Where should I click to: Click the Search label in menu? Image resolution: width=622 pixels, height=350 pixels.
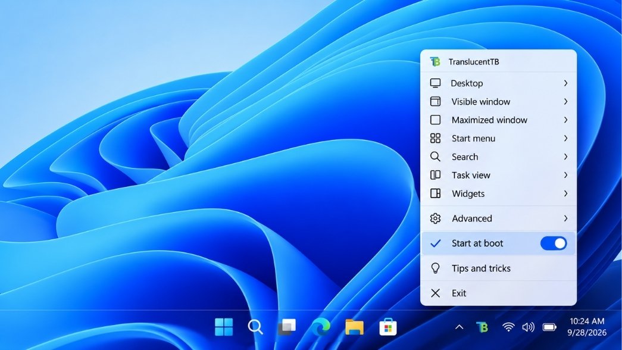(464, 157)
